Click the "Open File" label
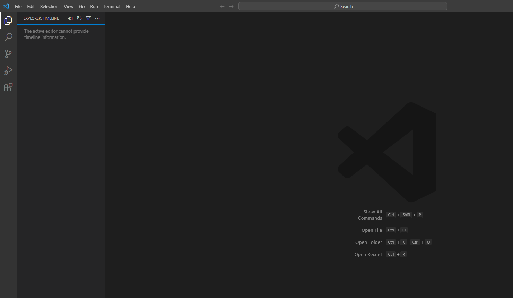This screenshot has width=513, height=298. pyautogui.click(x=372, y=230)
